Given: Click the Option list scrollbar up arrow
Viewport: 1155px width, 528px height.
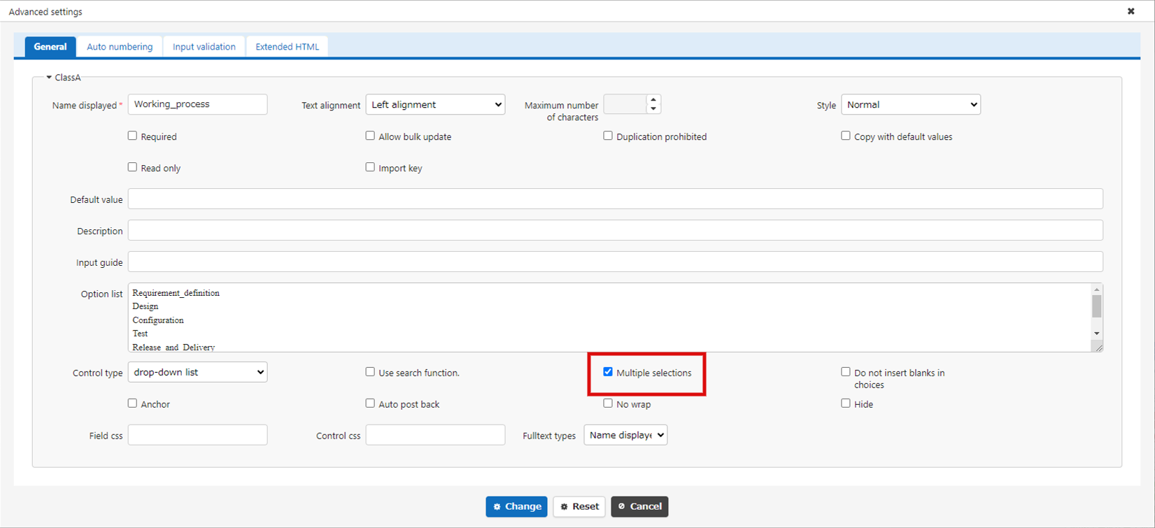Looking at the screenshot, I should (x=1096, y=290).
